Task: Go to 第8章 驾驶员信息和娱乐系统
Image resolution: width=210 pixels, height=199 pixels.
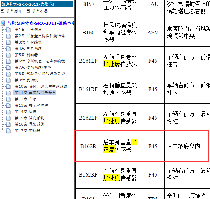Action: tap(40, 74)
